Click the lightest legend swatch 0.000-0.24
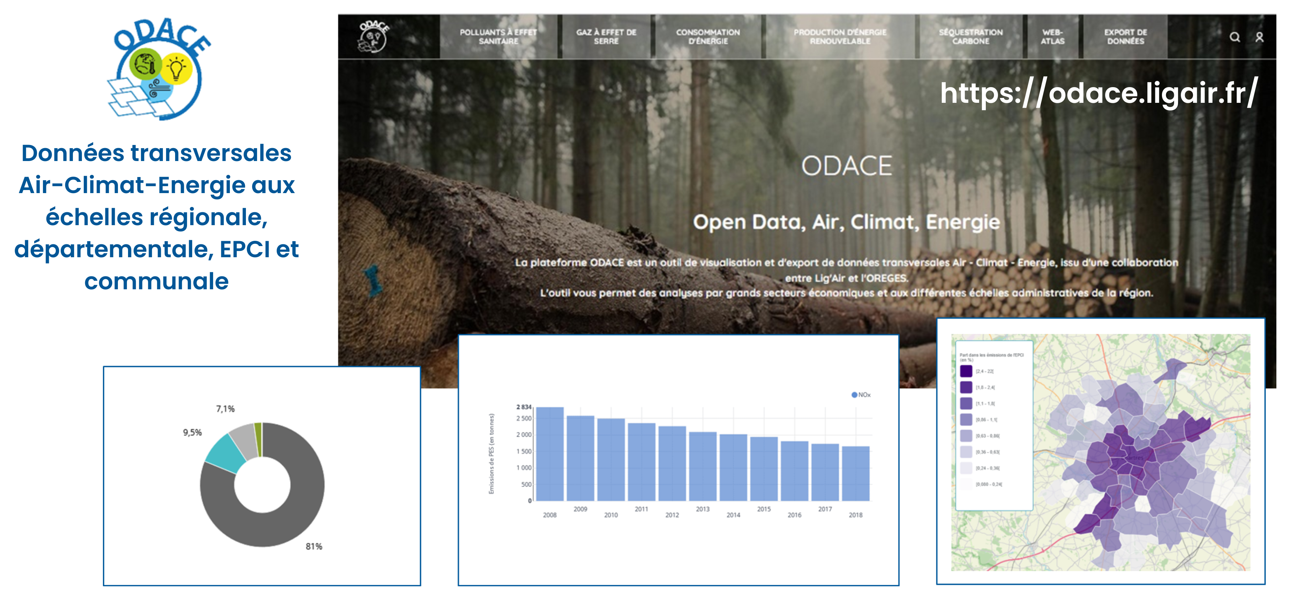The image size is (1305, 611). click(x=966, y=484)
